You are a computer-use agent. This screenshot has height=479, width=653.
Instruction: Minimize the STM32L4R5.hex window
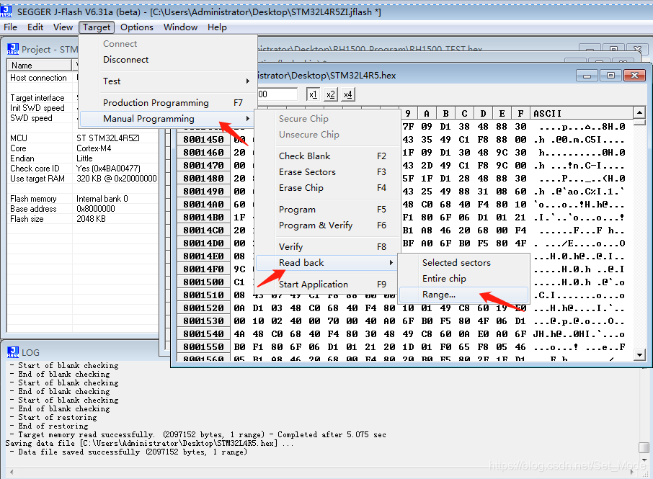[587, 76]
